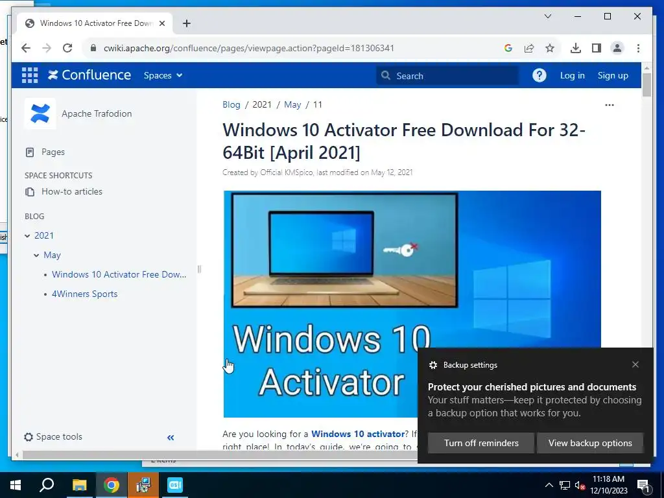
Task: Click Sign up link
Action: point(613,75)
